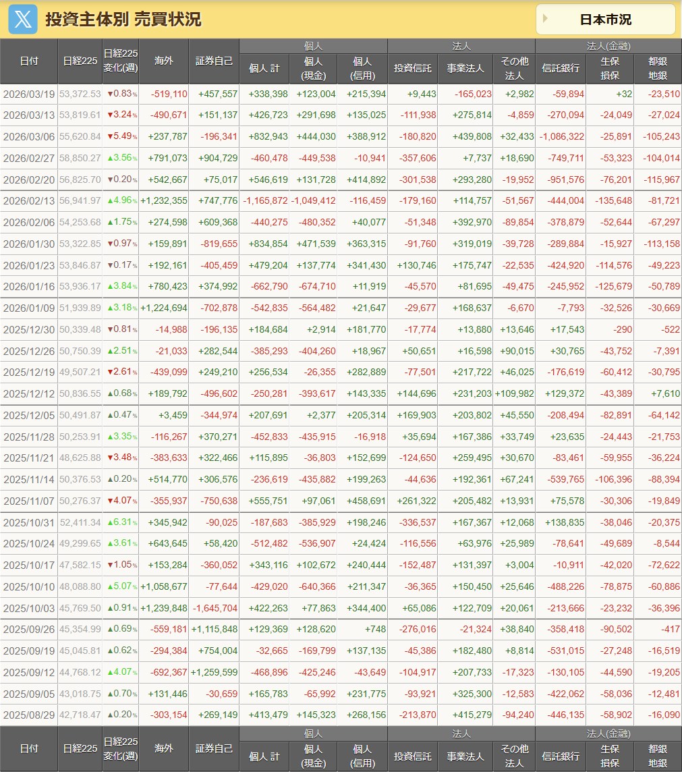Click the 信託銀行 column header at top
The height and width of the screenshot is (772, 682).
560,68
